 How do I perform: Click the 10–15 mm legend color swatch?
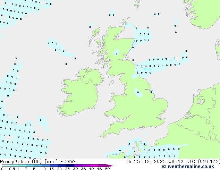point(46,165)
